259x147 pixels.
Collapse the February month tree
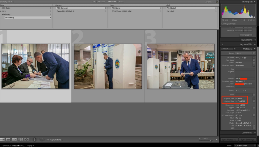[x=2, y=14]
